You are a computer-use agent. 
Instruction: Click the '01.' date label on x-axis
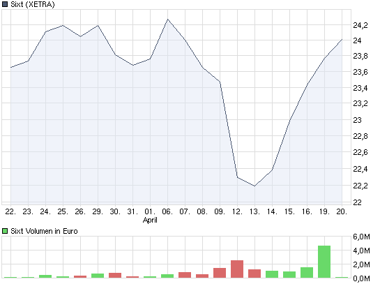[150, 211]
